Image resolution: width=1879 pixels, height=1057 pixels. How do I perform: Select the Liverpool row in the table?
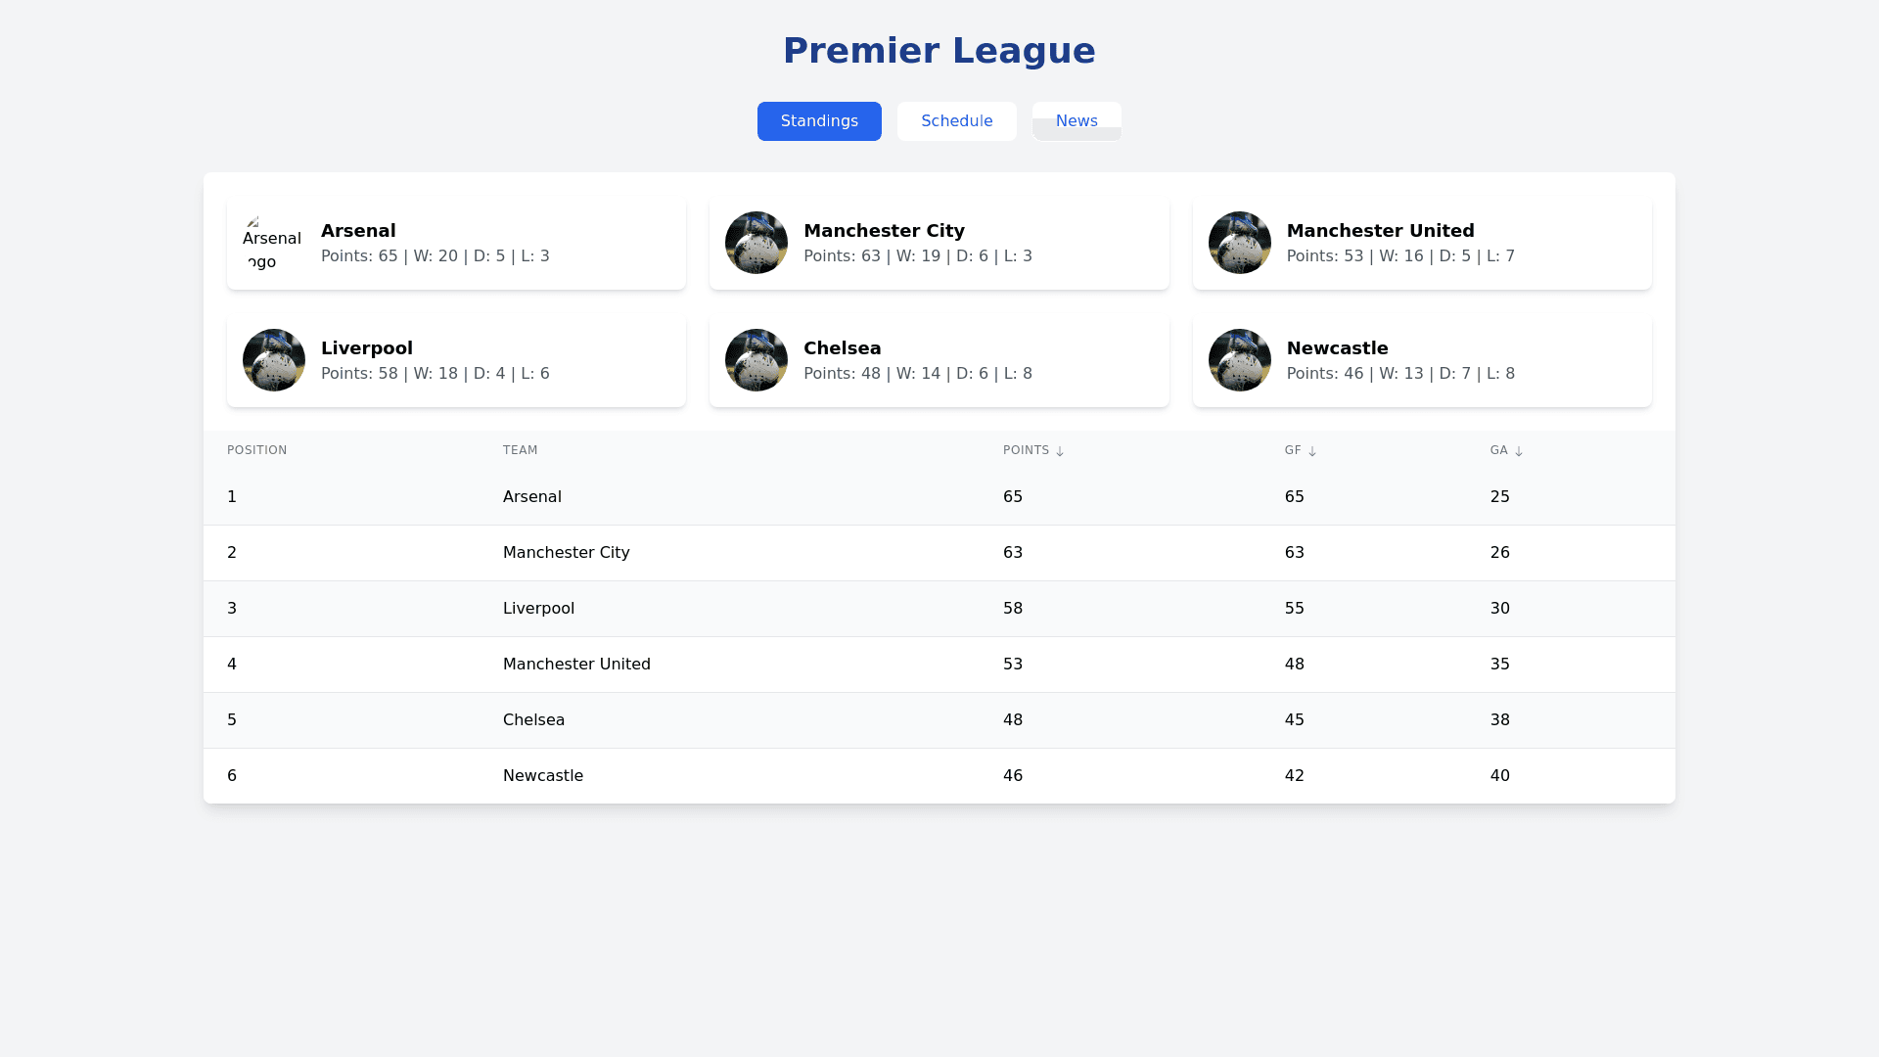(x=939, y=608)
